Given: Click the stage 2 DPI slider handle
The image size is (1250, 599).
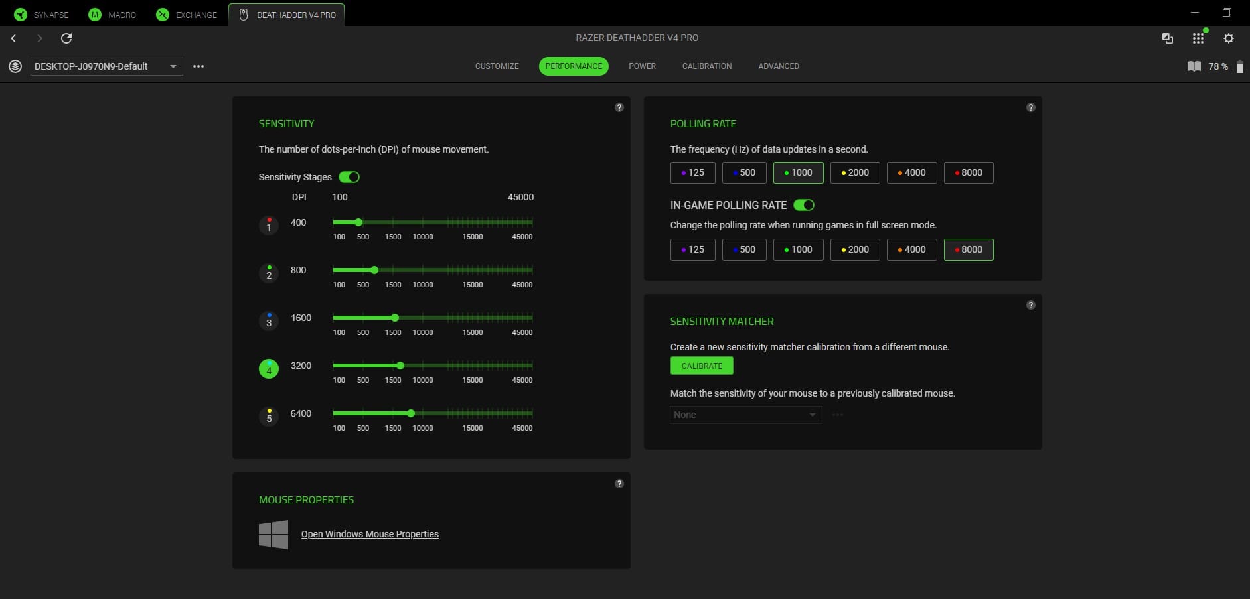Looking at the screenshot, I should pyautogui.click(x=374, y=270).
